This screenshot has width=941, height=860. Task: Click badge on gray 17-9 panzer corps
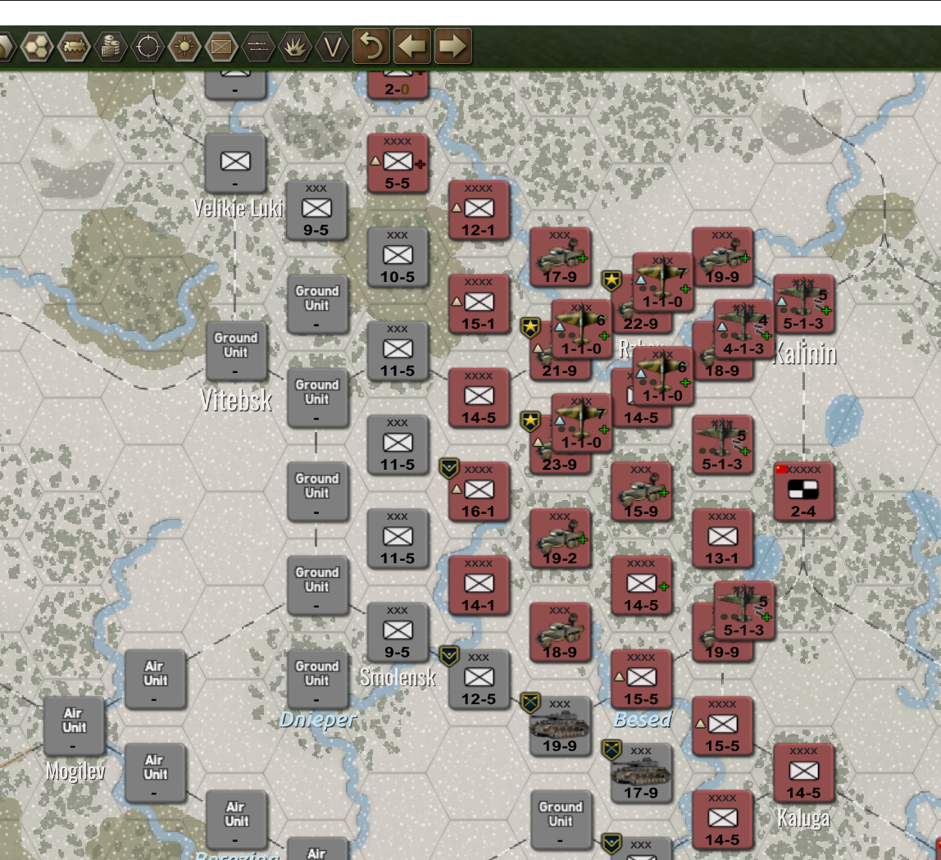[611, 749]
